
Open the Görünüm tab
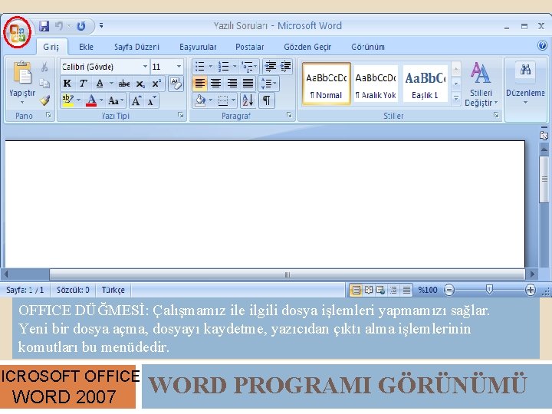tap(368, 47)
